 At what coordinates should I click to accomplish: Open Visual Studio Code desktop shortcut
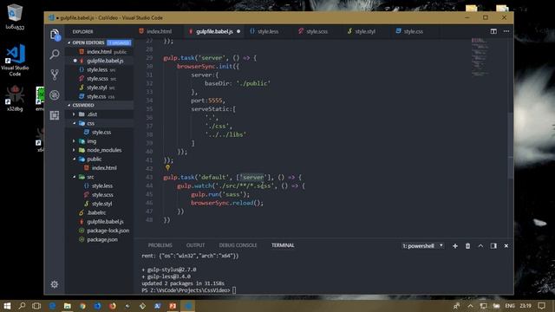click(15, 60)
